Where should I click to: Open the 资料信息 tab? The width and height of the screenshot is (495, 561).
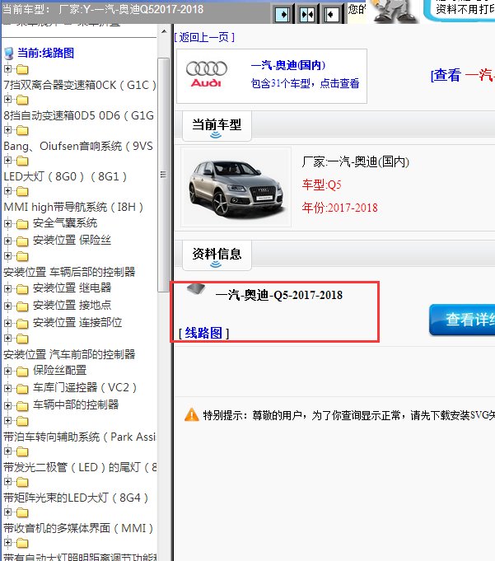tap(217, 255)
